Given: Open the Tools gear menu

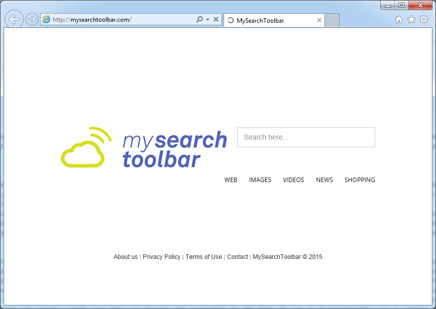Looking at the screenshot, I should point(424,19).
